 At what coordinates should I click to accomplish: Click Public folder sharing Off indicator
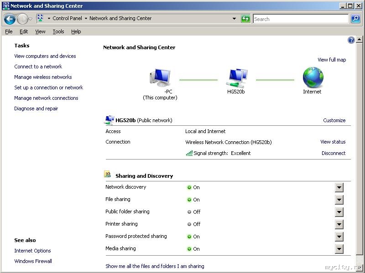(x=189, y=212)
